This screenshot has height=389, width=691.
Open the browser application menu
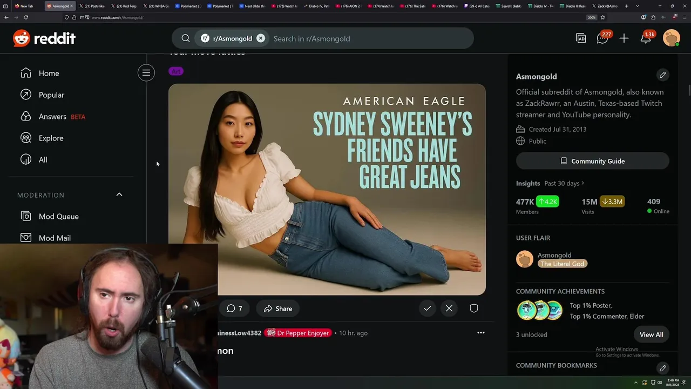click(x=685, y=17)
